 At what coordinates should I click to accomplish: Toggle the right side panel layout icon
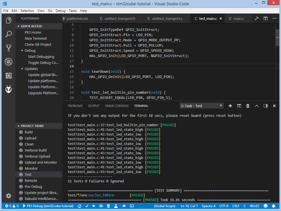pyautogui.click(x=266, y=105)
